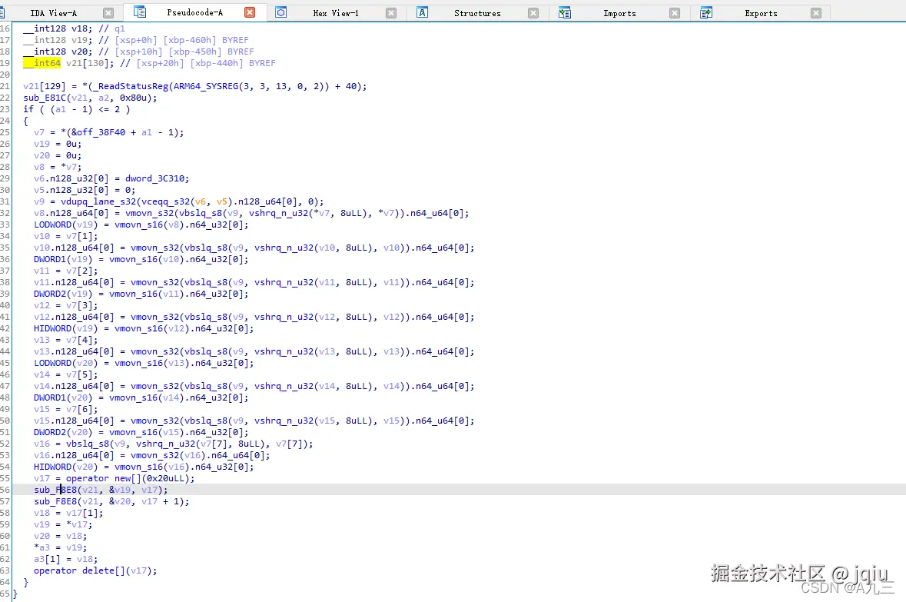Click the Hex View-1 tab icon
906x602 pixels.
coord(280,12)
